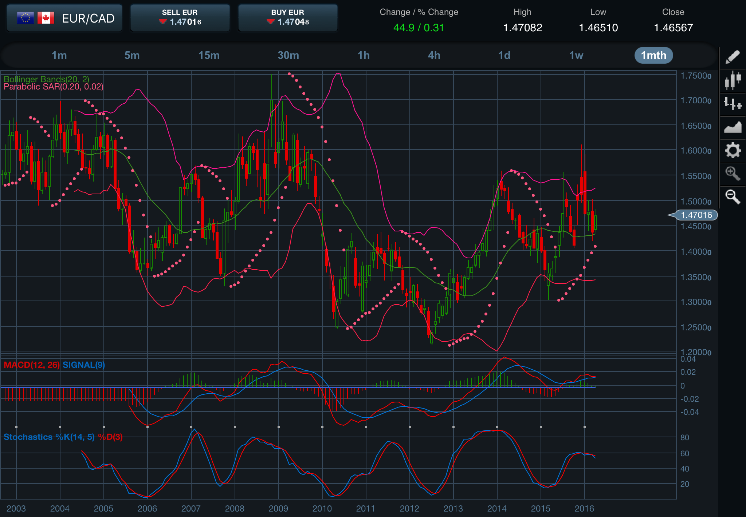Image resolution: width=746 pixels, height=517 pixels.
Task: Click the 80 level on Stochastics axis
Action: [x=685, y=437]
